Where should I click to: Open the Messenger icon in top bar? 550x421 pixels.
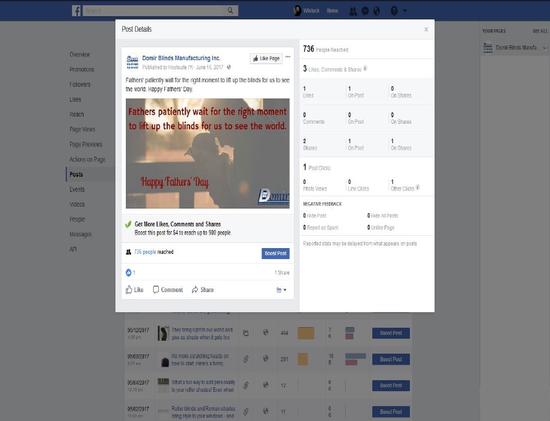point(365,11)
